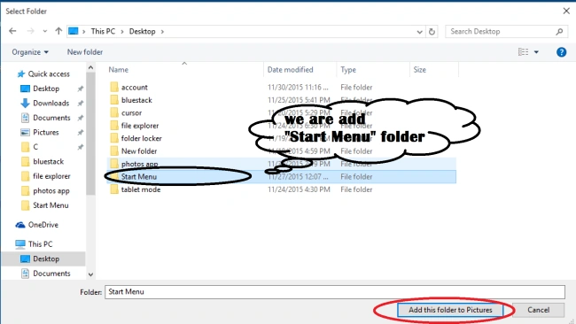Click the sidebar scroll down arrow
Viewport: 576px width, 324px height.
(x=90, y=274)
